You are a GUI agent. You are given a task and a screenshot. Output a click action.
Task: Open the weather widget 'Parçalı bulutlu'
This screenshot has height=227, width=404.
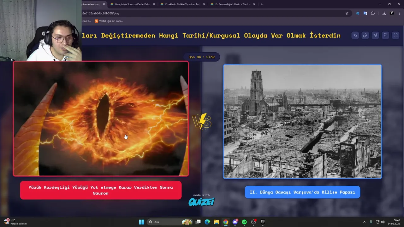click(15, 222)
